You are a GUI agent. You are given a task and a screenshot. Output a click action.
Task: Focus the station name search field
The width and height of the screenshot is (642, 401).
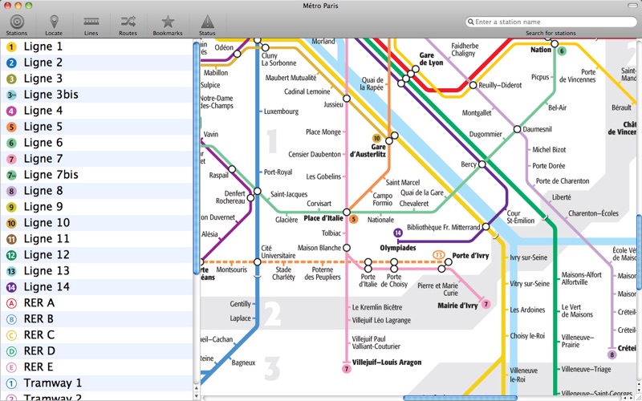[551, 22]
